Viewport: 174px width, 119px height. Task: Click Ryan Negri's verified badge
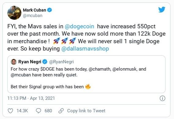pyautogui.click(x=45, y=62)
